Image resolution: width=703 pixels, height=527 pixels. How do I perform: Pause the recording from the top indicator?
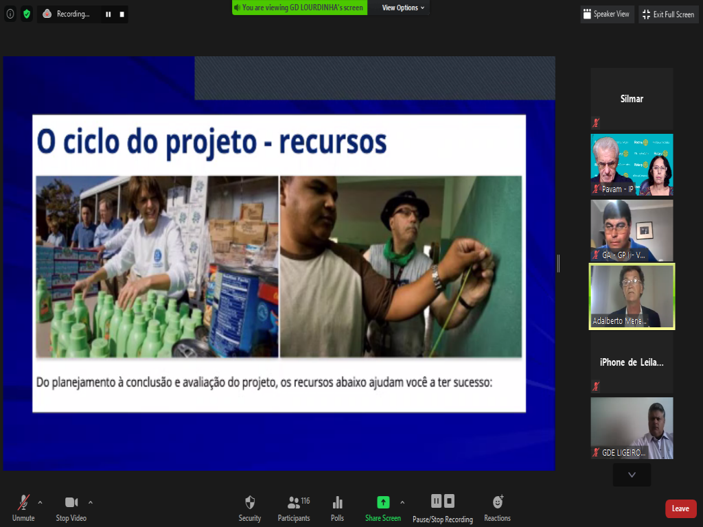tap(108, 14)
